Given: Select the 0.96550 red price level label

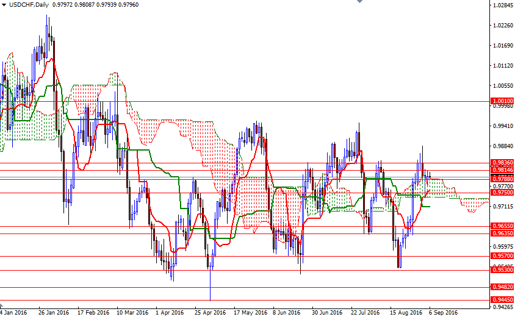Looking at the screenshot, I should (502, 226).
